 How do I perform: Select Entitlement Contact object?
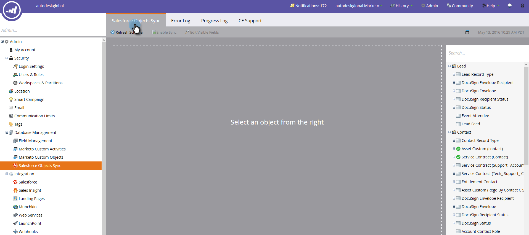479,182
